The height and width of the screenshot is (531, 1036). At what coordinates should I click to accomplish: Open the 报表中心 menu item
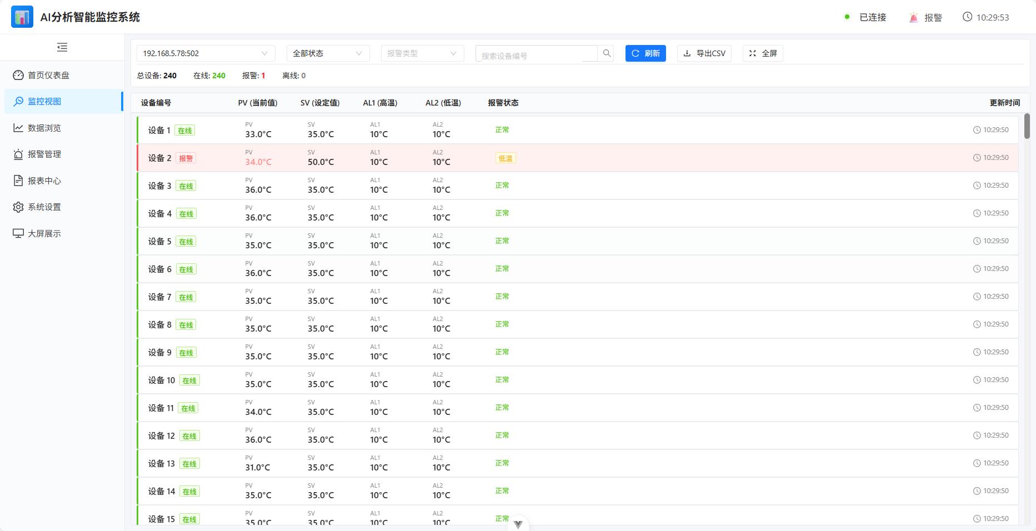(64, 181)
